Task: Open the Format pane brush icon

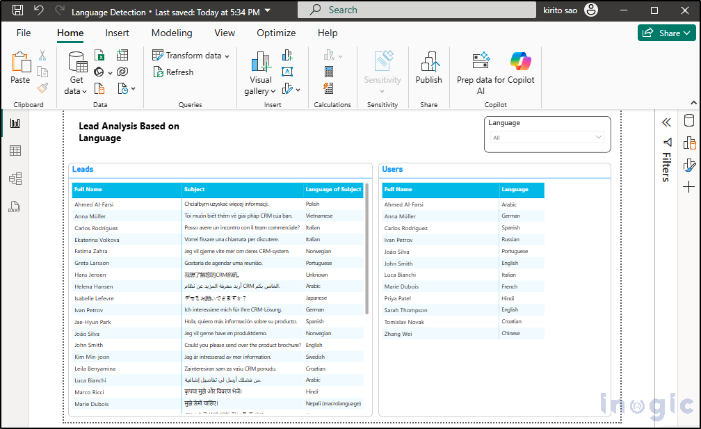Action: pyautogui.click(x=689, y=165)
